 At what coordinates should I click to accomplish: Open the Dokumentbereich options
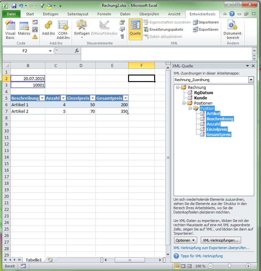233,29
